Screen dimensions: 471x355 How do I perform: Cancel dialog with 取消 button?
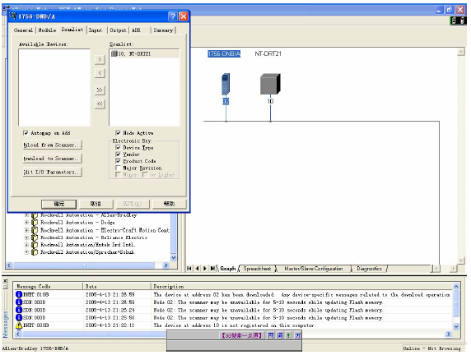[x=96, y=204]
